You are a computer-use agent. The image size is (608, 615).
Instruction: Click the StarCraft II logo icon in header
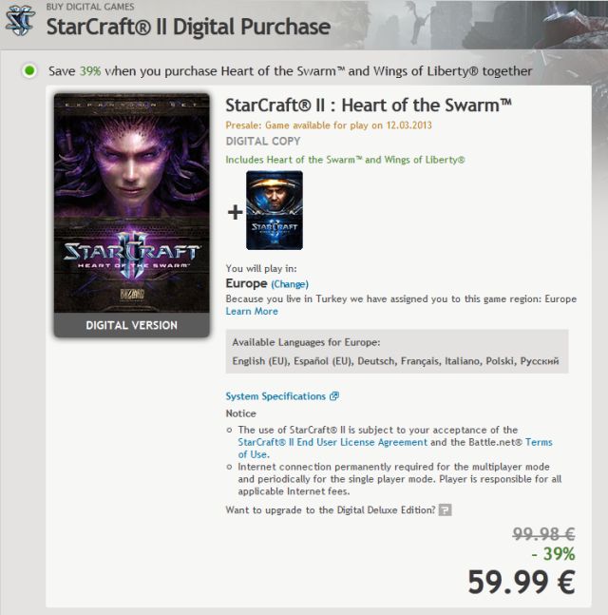click(x=20, y=20)
